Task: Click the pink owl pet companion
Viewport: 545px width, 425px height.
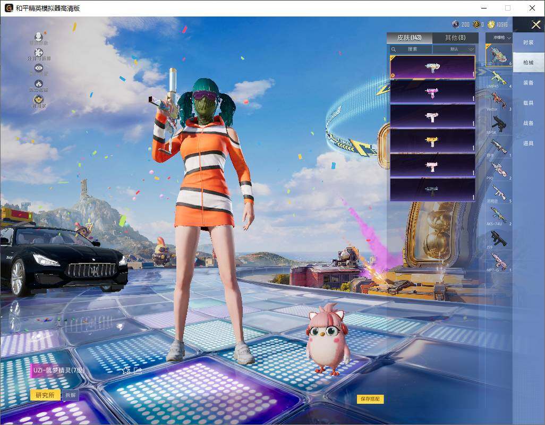Action: click(x=327, y=340)
